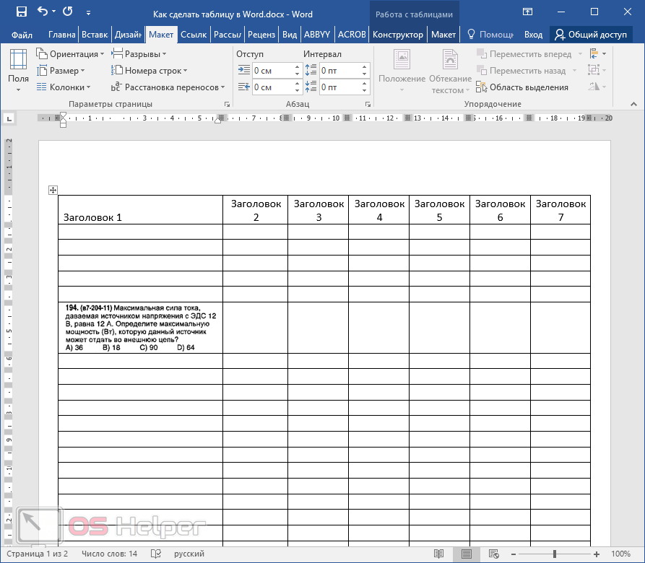This screenshot has width=645, height=563.
Task: Click the Undo arrow icon
Action: pyautogui.click(x=42, y=12)
